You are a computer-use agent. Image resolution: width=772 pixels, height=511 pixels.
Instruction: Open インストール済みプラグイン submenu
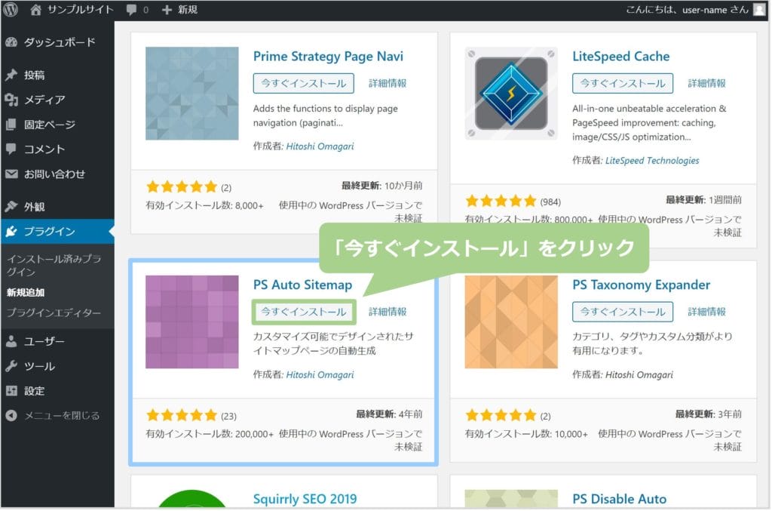tap(54, 266)
